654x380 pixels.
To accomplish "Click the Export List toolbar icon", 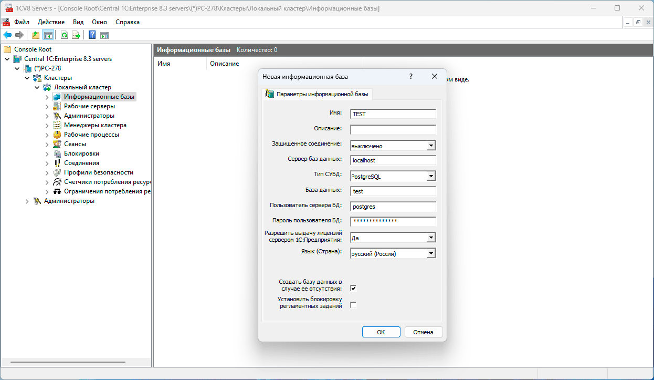I will click(x=76, y=35).
